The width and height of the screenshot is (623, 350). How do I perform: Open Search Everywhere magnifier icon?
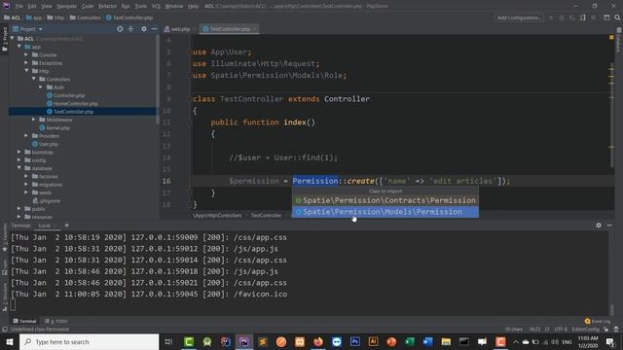coord(617,17)
